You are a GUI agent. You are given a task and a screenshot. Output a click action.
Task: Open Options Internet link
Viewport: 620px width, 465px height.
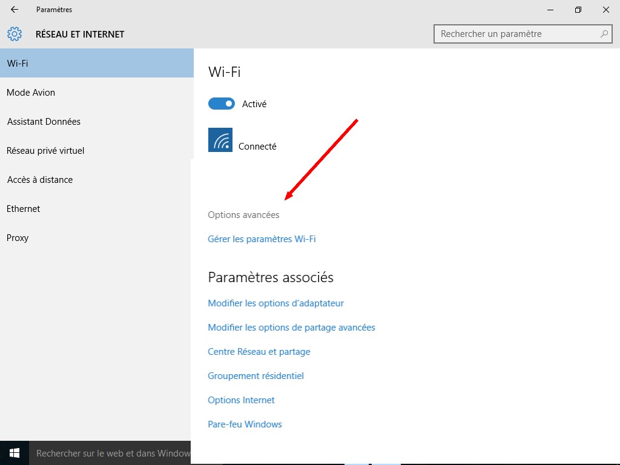(241, 400)
